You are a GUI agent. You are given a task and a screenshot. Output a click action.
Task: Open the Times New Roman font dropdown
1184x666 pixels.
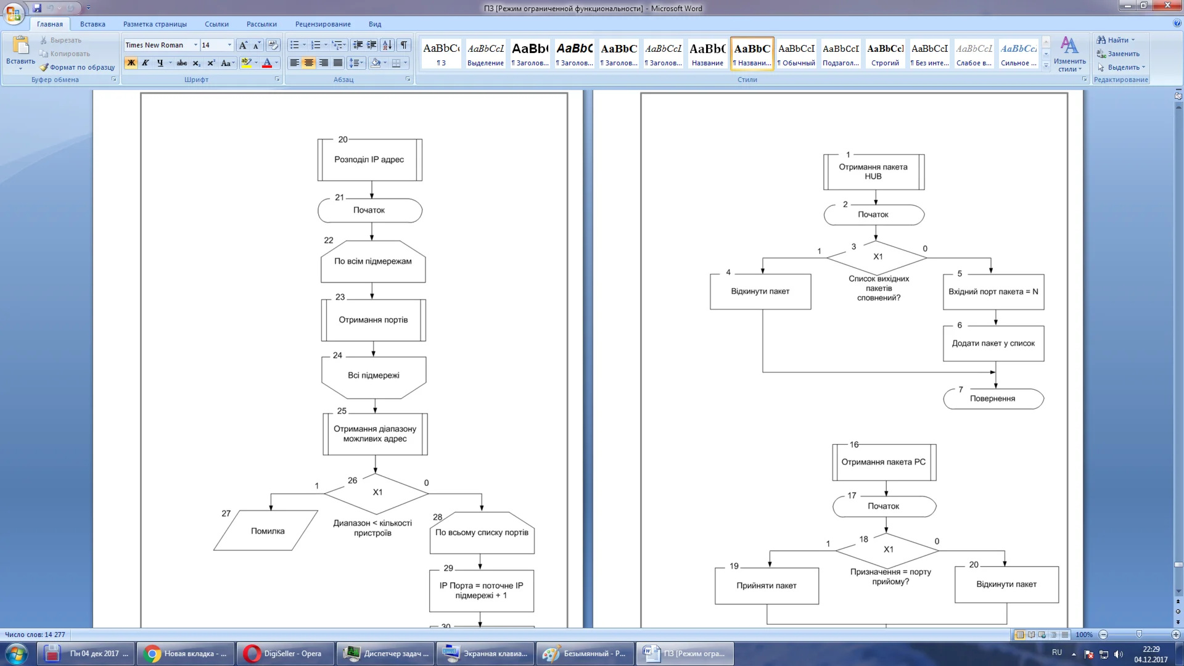(x=195, y=45)
